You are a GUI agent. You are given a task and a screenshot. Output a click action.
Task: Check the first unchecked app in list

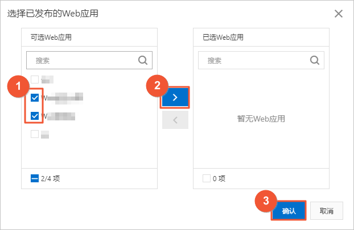tap(35, 80)
